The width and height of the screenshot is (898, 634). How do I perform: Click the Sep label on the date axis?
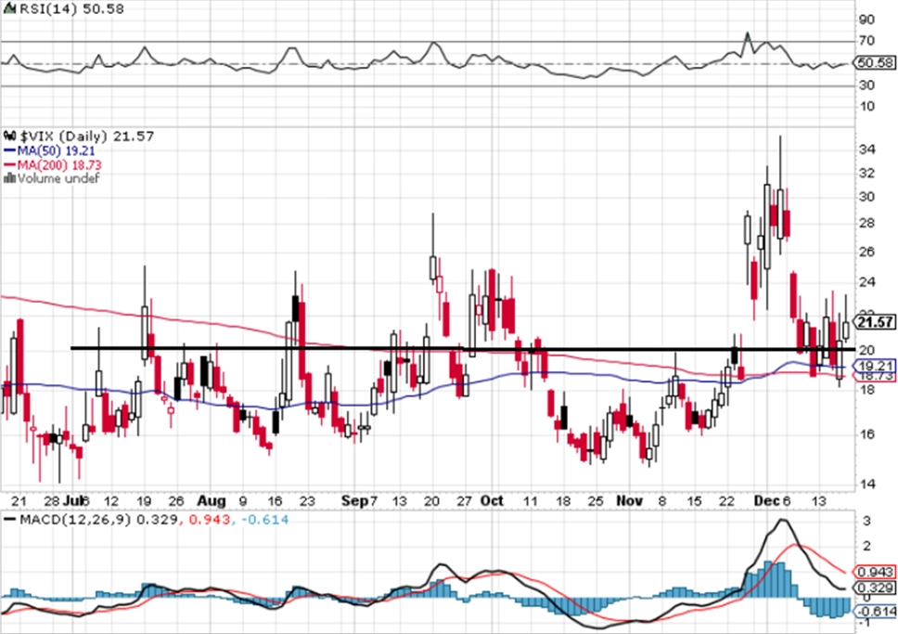[354, 500]
